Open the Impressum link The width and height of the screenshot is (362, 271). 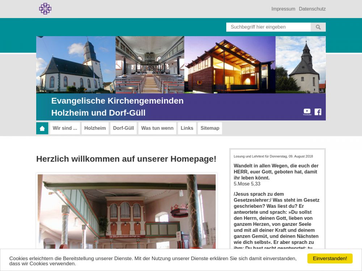[x=283, y=9]
